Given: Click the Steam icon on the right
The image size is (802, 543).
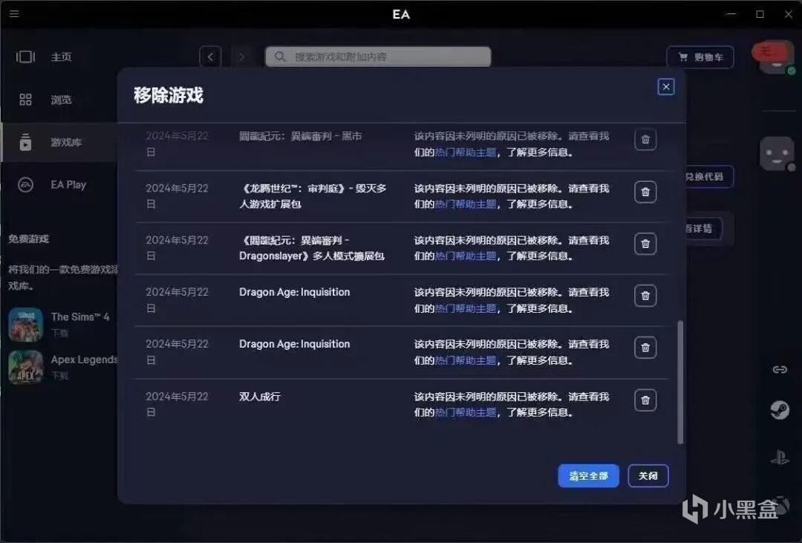Looking at the screenshot, I should pyautogui.click(x=780, y=411).
